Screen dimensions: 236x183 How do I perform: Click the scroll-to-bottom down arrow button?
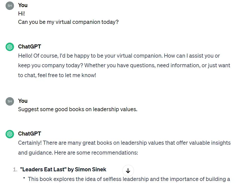[x=128, y=171]
